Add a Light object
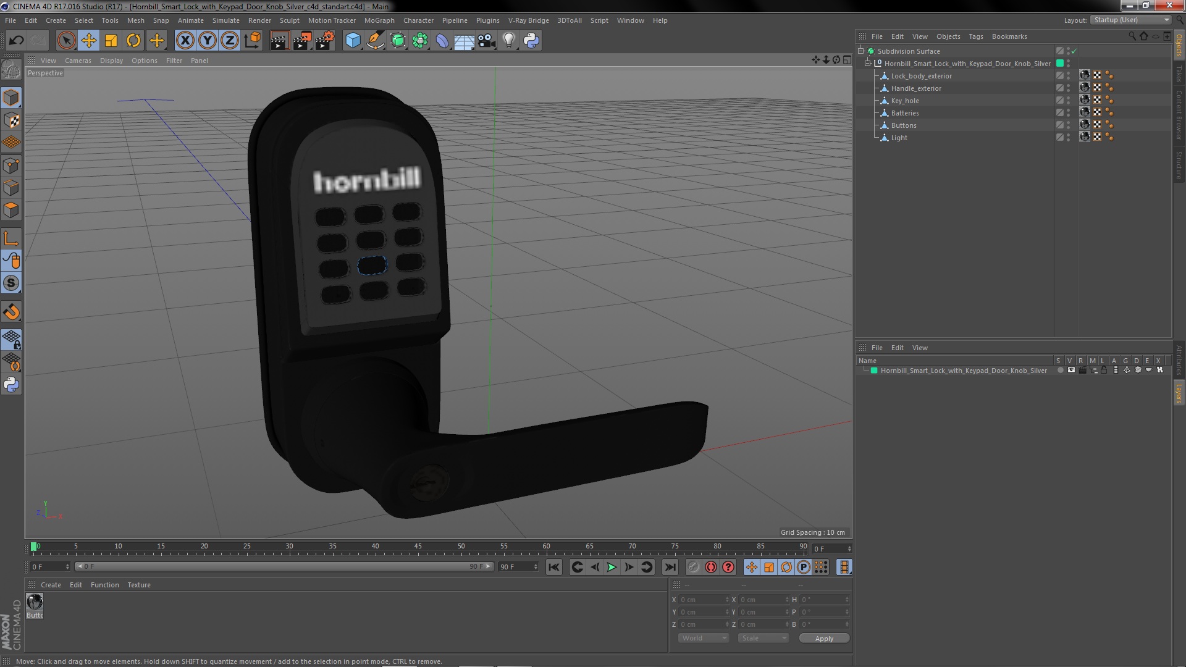 tap(509, 41)
